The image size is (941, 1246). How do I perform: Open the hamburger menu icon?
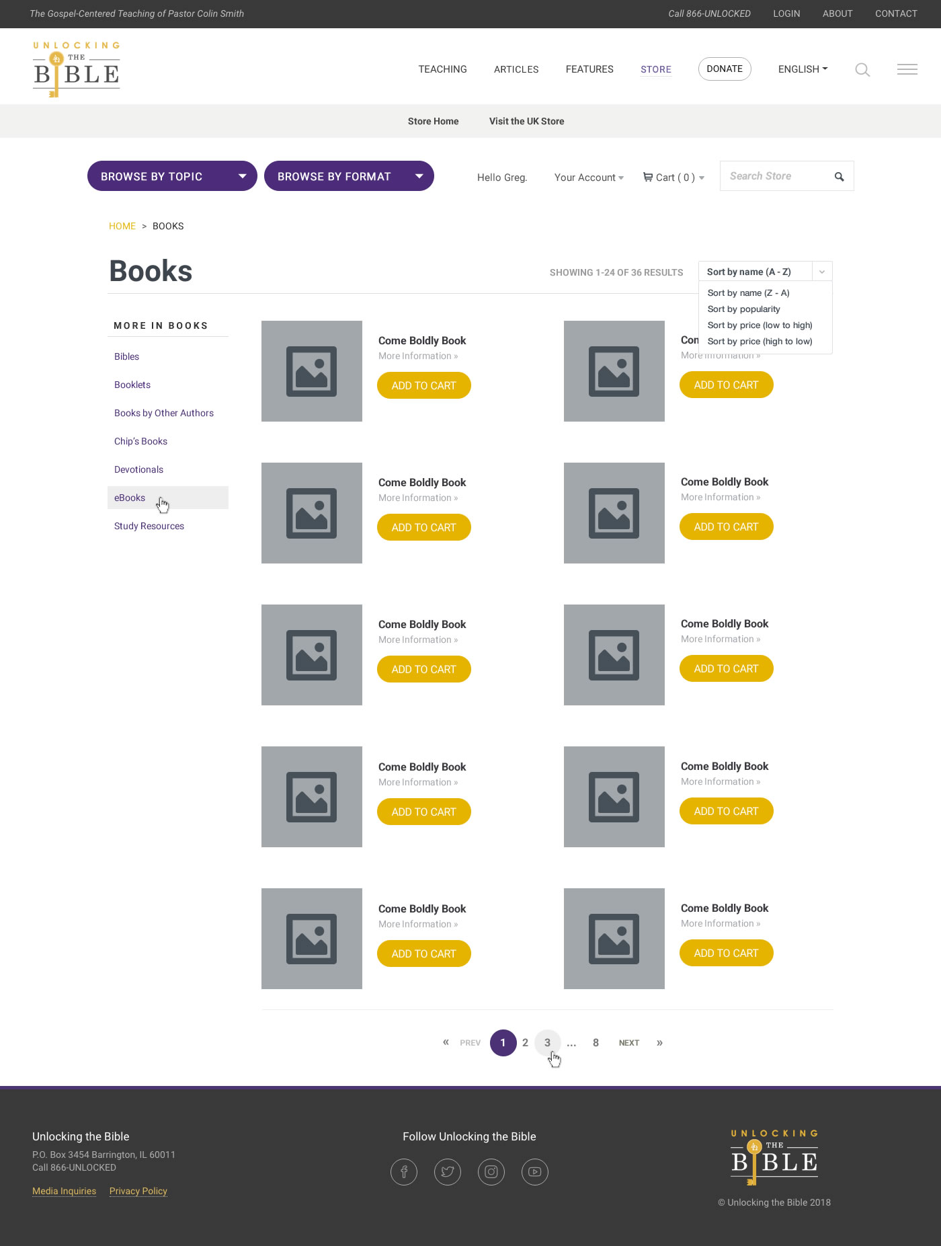tap(907, 69)
